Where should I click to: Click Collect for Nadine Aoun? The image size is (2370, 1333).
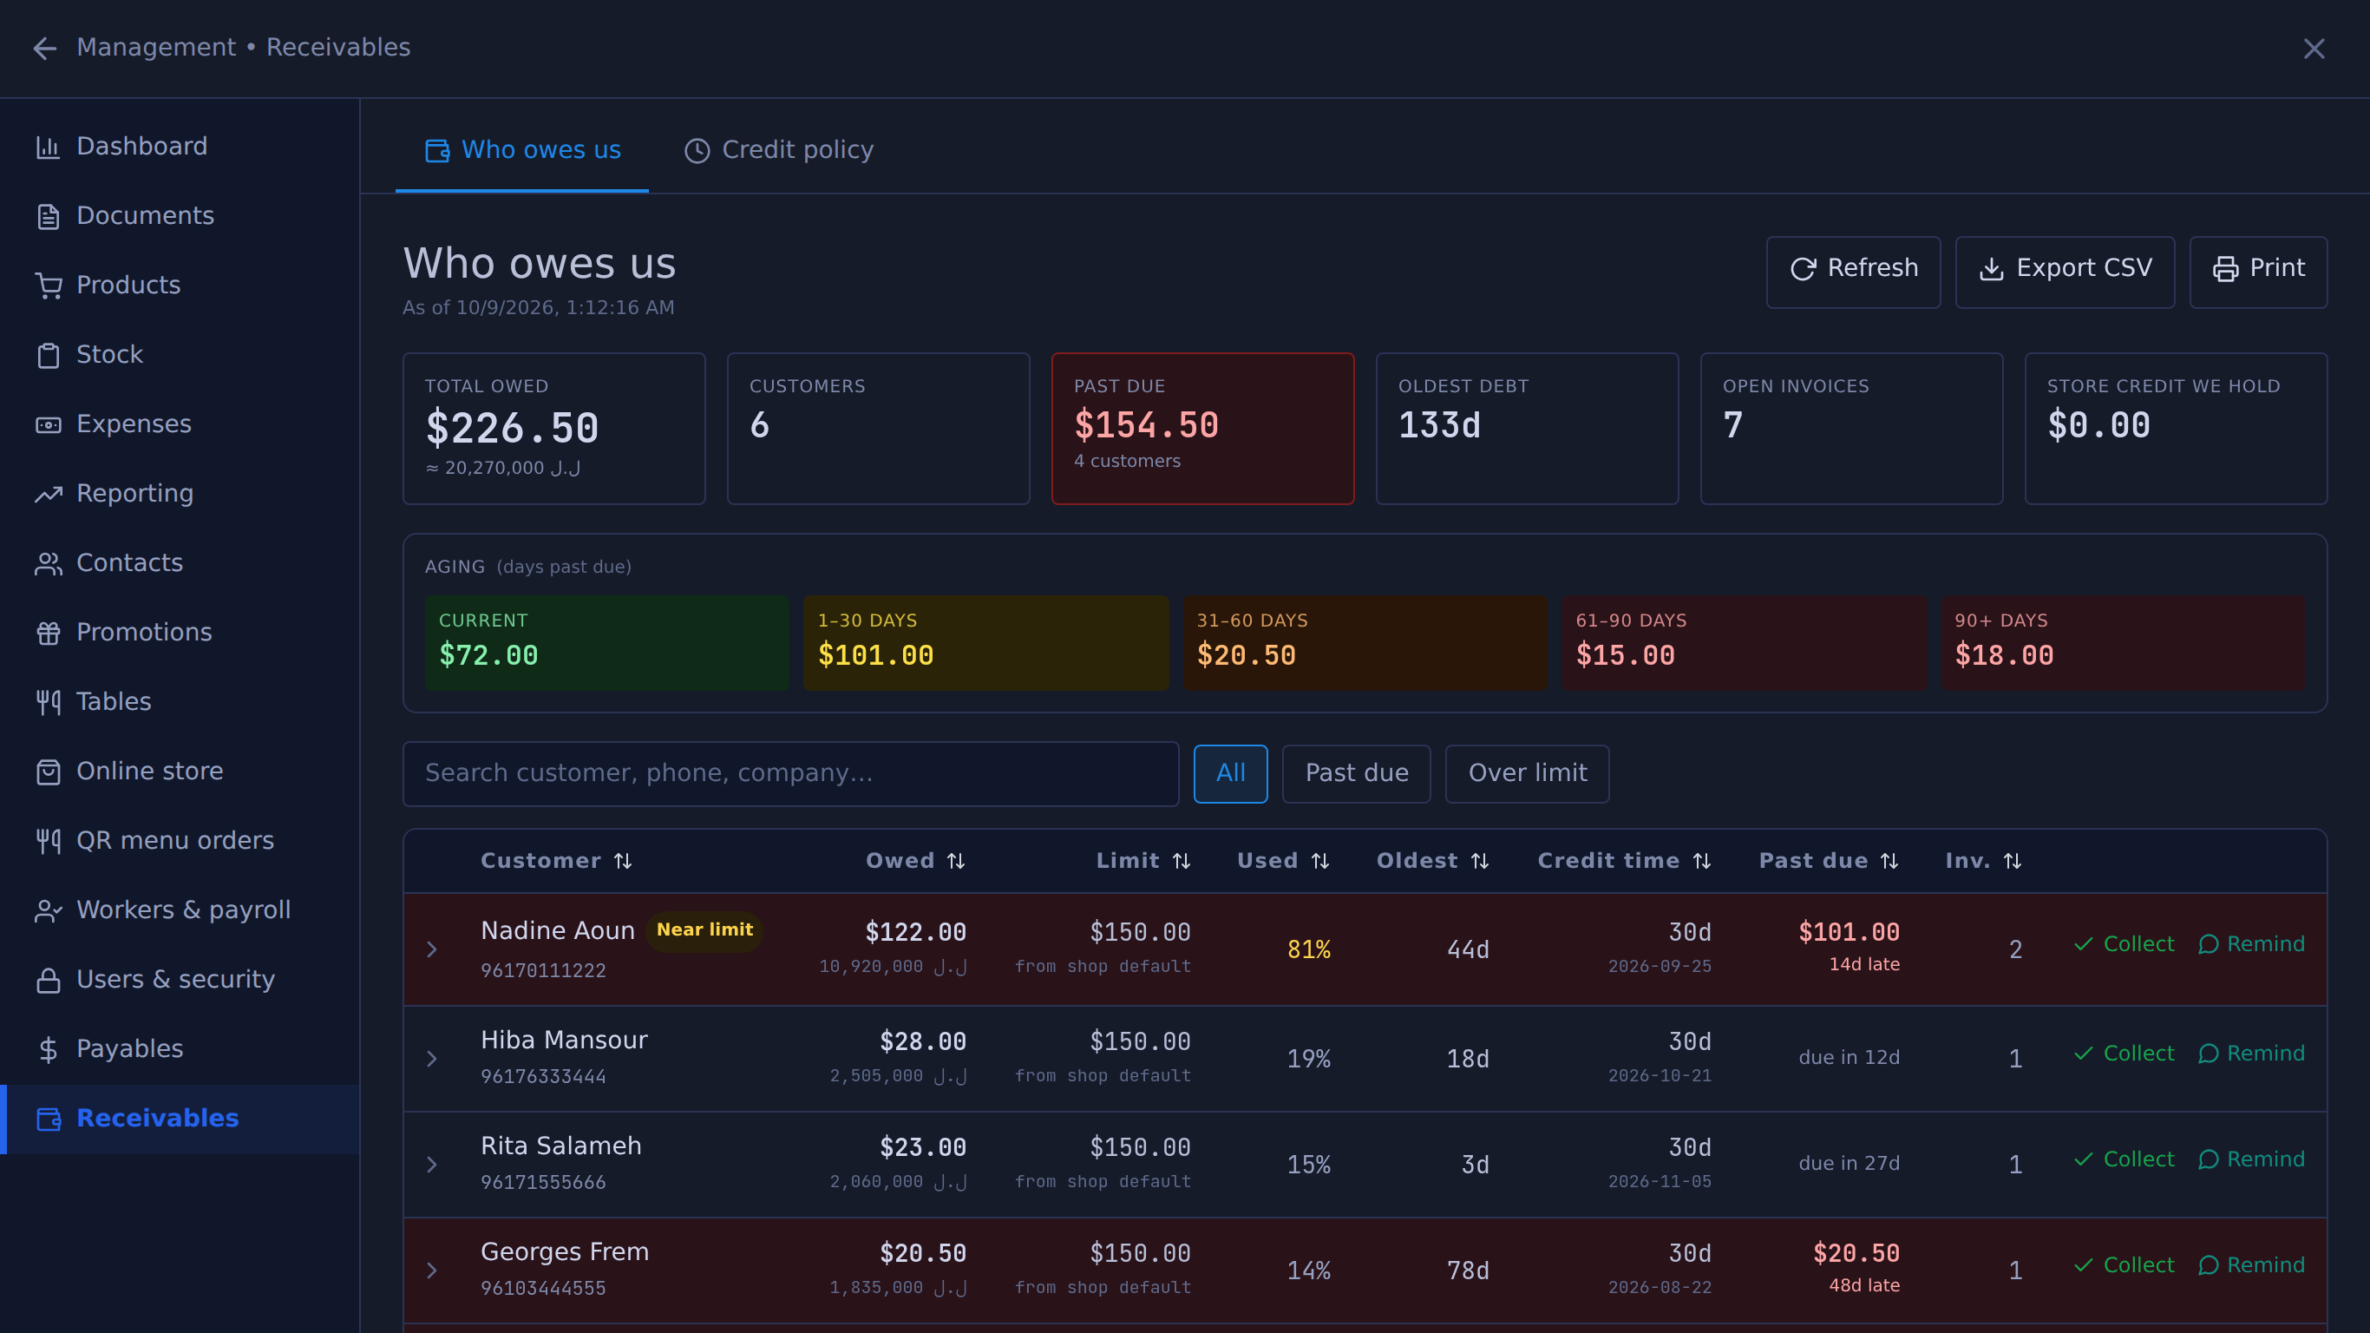click(2124, 944)
